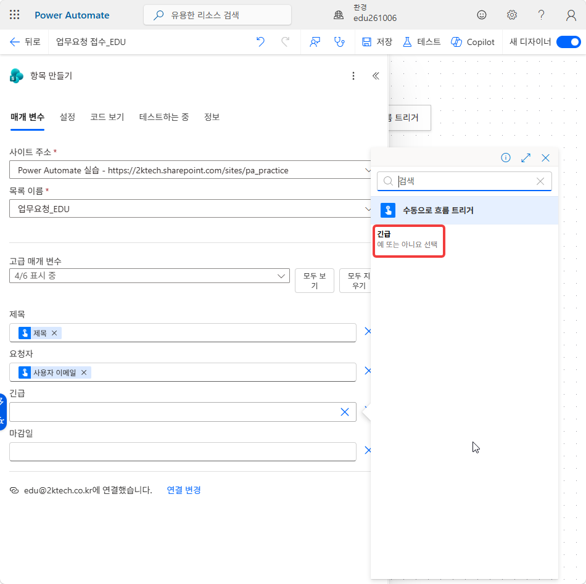Open the 사이트 주소 dropdown
The height and width of the screenshot is (584, 586).
click(x=190, y=170)
